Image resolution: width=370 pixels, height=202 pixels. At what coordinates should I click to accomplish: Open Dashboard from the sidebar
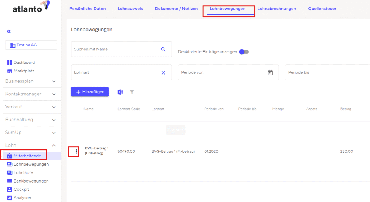click(x=24, y=63)
